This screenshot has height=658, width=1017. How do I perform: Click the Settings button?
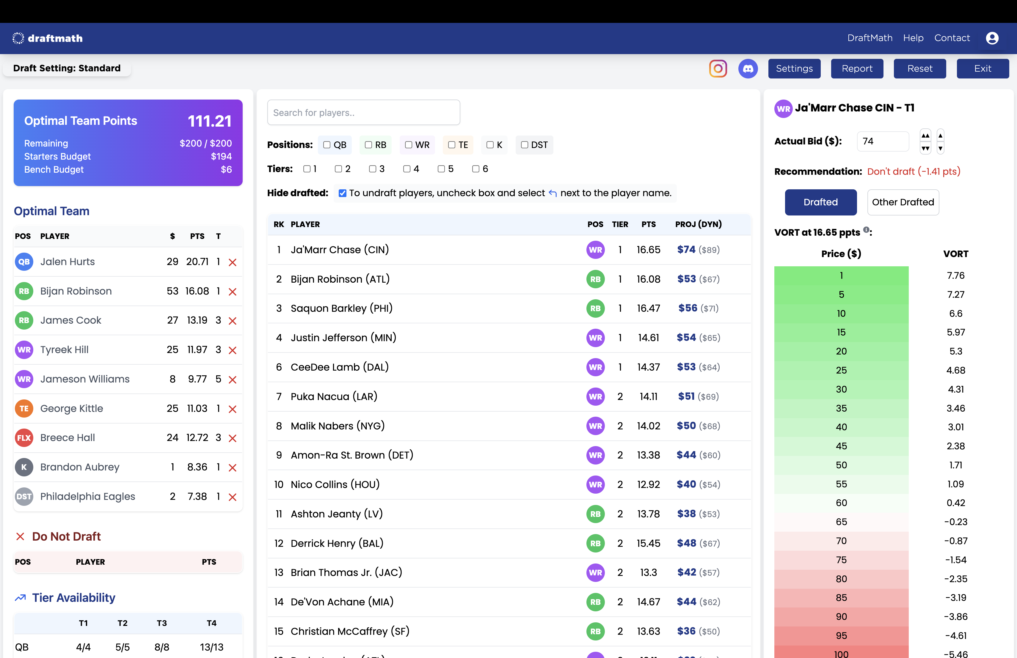coord(794,69)
